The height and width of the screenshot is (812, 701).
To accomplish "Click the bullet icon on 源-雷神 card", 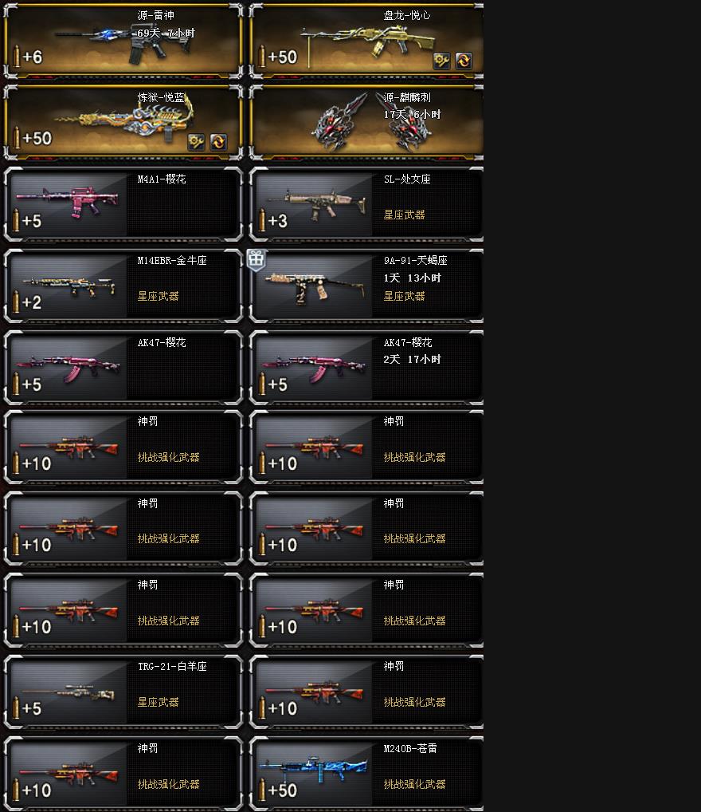I will (17, 57).
